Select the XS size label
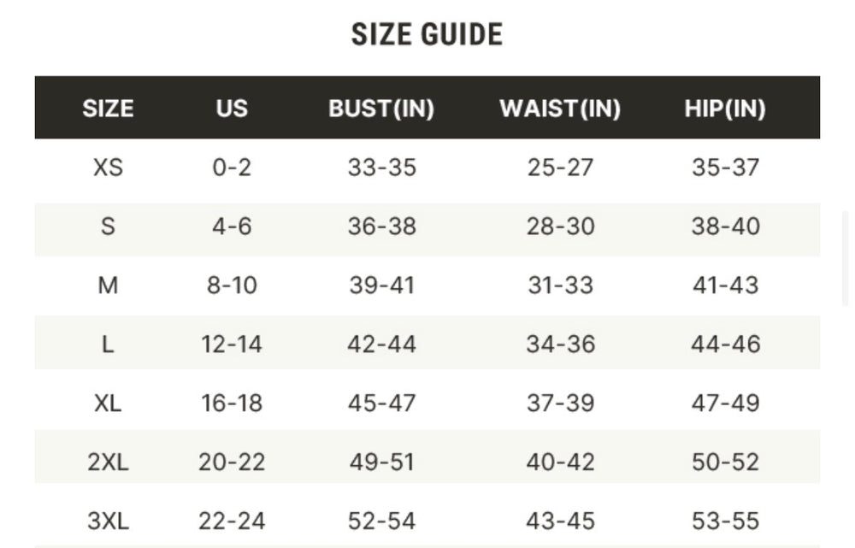Viewport: 855px width, 548px height. [108, 168]
